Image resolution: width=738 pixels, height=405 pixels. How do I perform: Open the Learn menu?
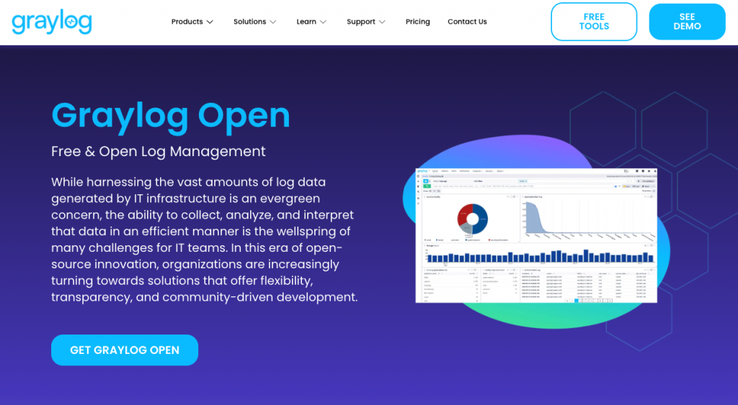tap(306, 22)
